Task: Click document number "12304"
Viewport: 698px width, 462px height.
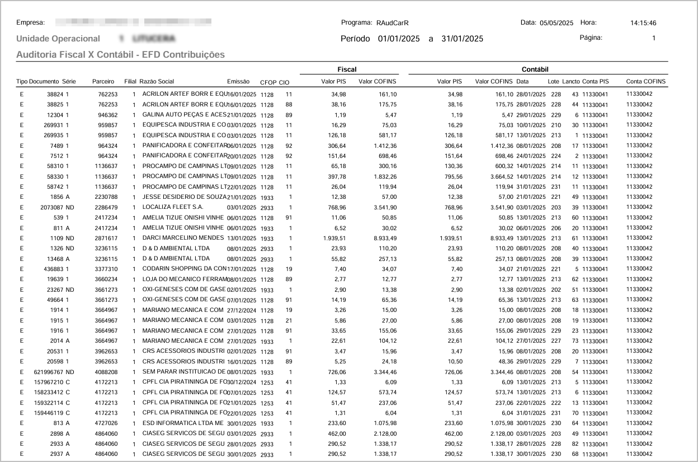Action: pos(56,115)
